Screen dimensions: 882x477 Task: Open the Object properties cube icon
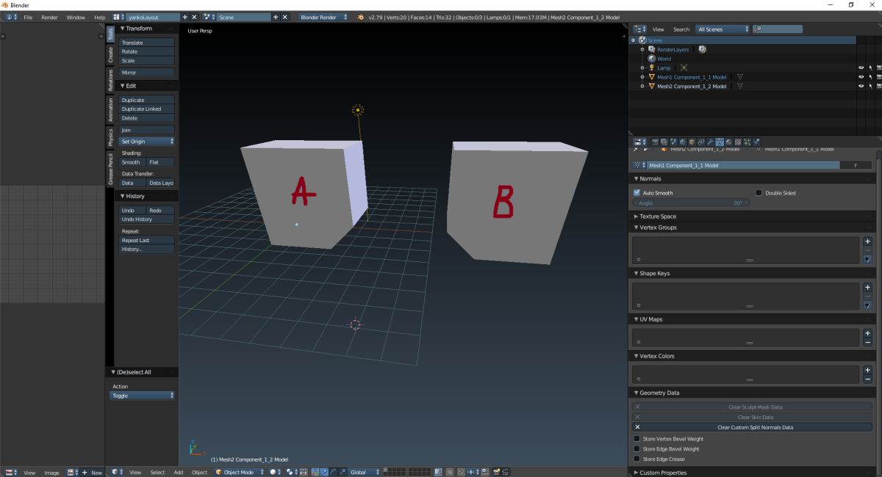pos(692,142)
